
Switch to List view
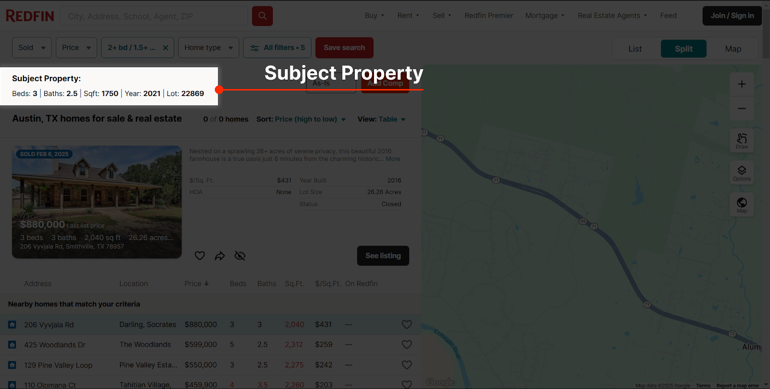pos(635,49)
